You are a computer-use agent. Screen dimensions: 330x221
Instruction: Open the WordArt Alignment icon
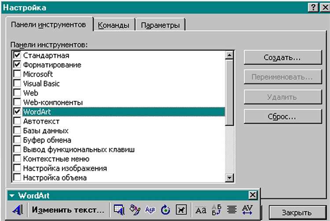232,210
